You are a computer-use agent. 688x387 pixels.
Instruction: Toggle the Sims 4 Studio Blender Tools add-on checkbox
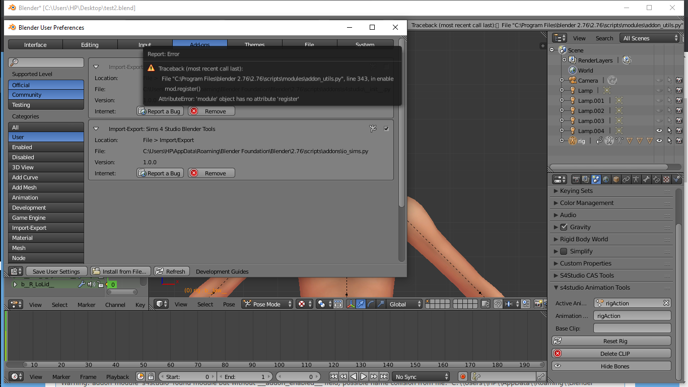pos(386,128)
